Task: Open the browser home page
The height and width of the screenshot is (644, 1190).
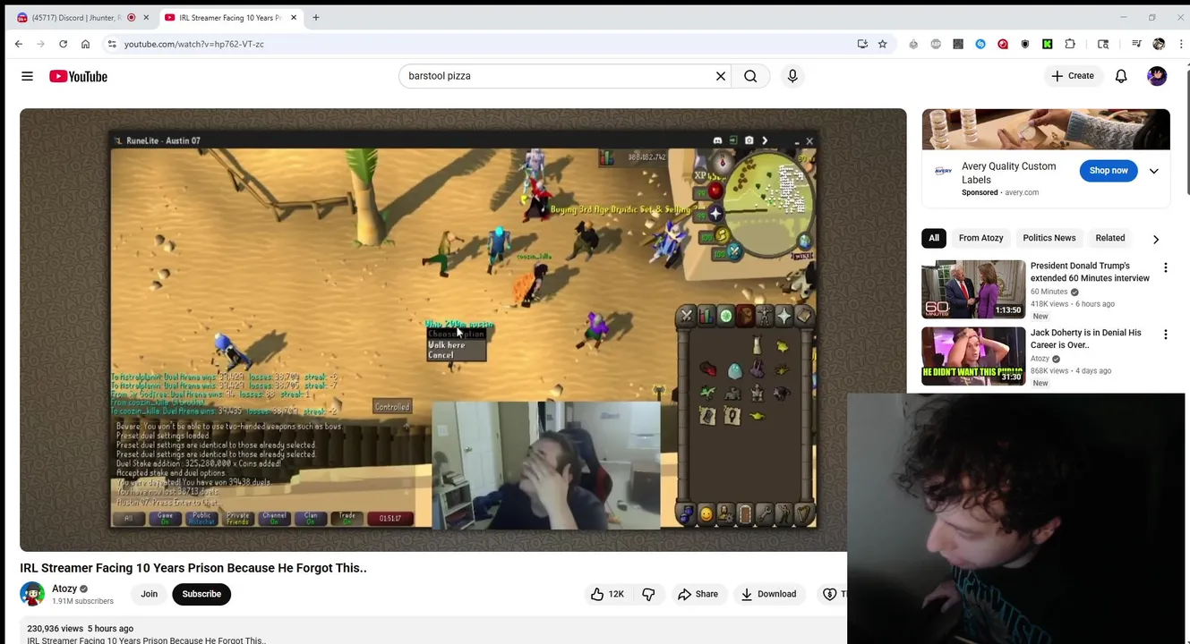Action: coord(85,44)
